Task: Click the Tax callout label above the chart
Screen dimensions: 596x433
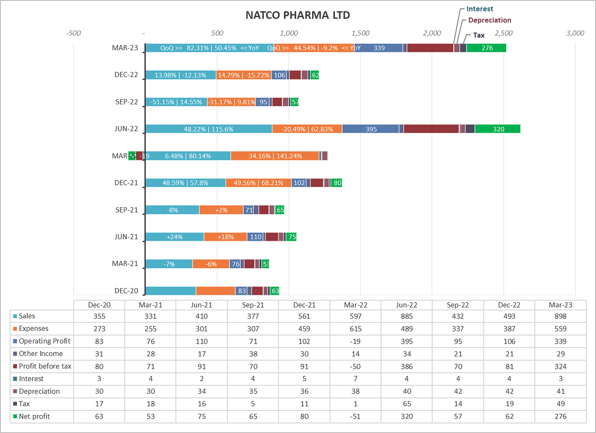Action: [479, 35]
